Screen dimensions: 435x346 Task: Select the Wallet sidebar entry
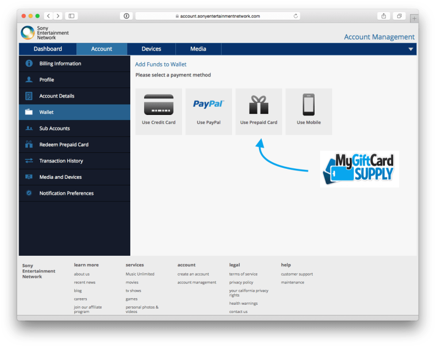tap(74, 112)
